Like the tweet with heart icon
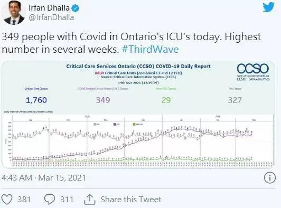Viewport: 281px width, 208px height. pos(7,199)
